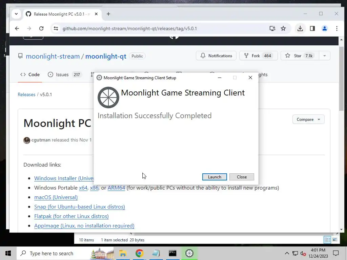Open the notepad-like app taskbar icon
This screenshot has width=347, height=260.
click(156, 253)
